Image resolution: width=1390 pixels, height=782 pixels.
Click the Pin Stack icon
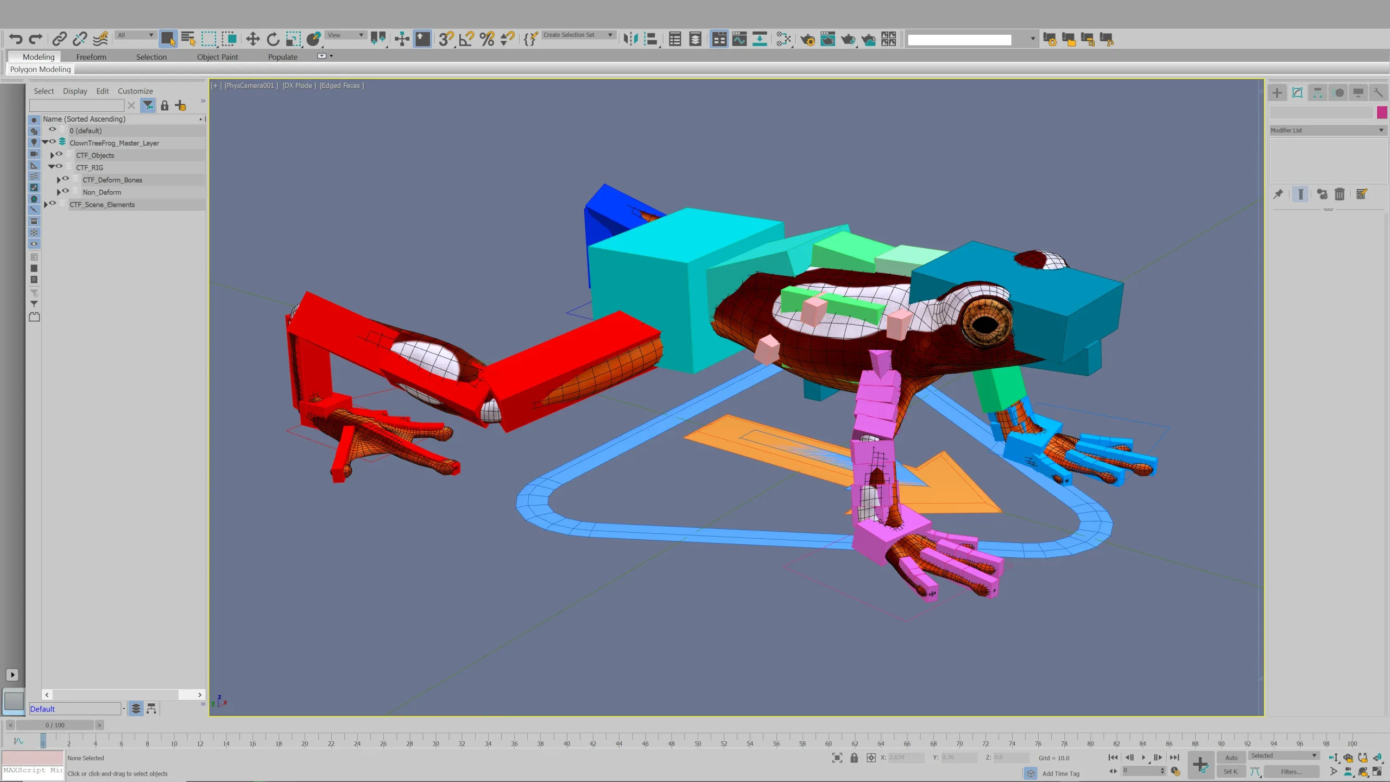click(x=1278, y=194)
